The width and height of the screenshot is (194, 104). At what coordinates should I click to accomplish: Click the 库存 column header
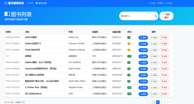130,32
